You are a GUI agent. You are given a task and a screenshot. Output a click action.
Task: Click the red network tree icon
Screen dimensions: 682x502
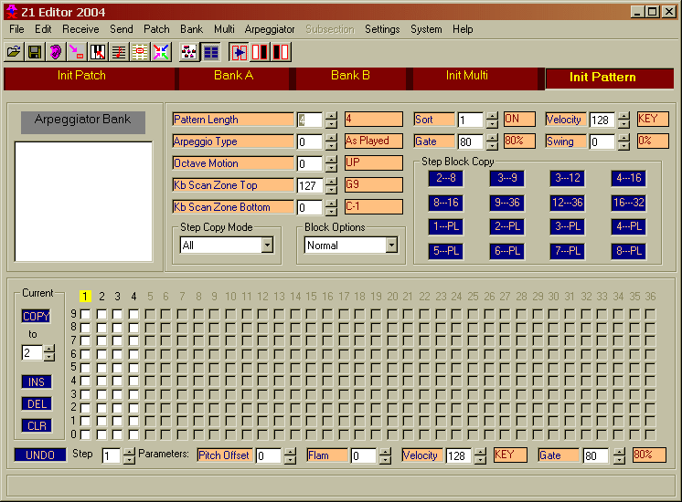coord(188,52)
